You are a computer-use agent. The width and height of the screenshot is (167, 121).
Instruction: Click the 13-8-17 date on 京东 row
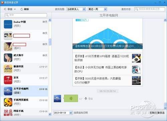tap(43, 78)
